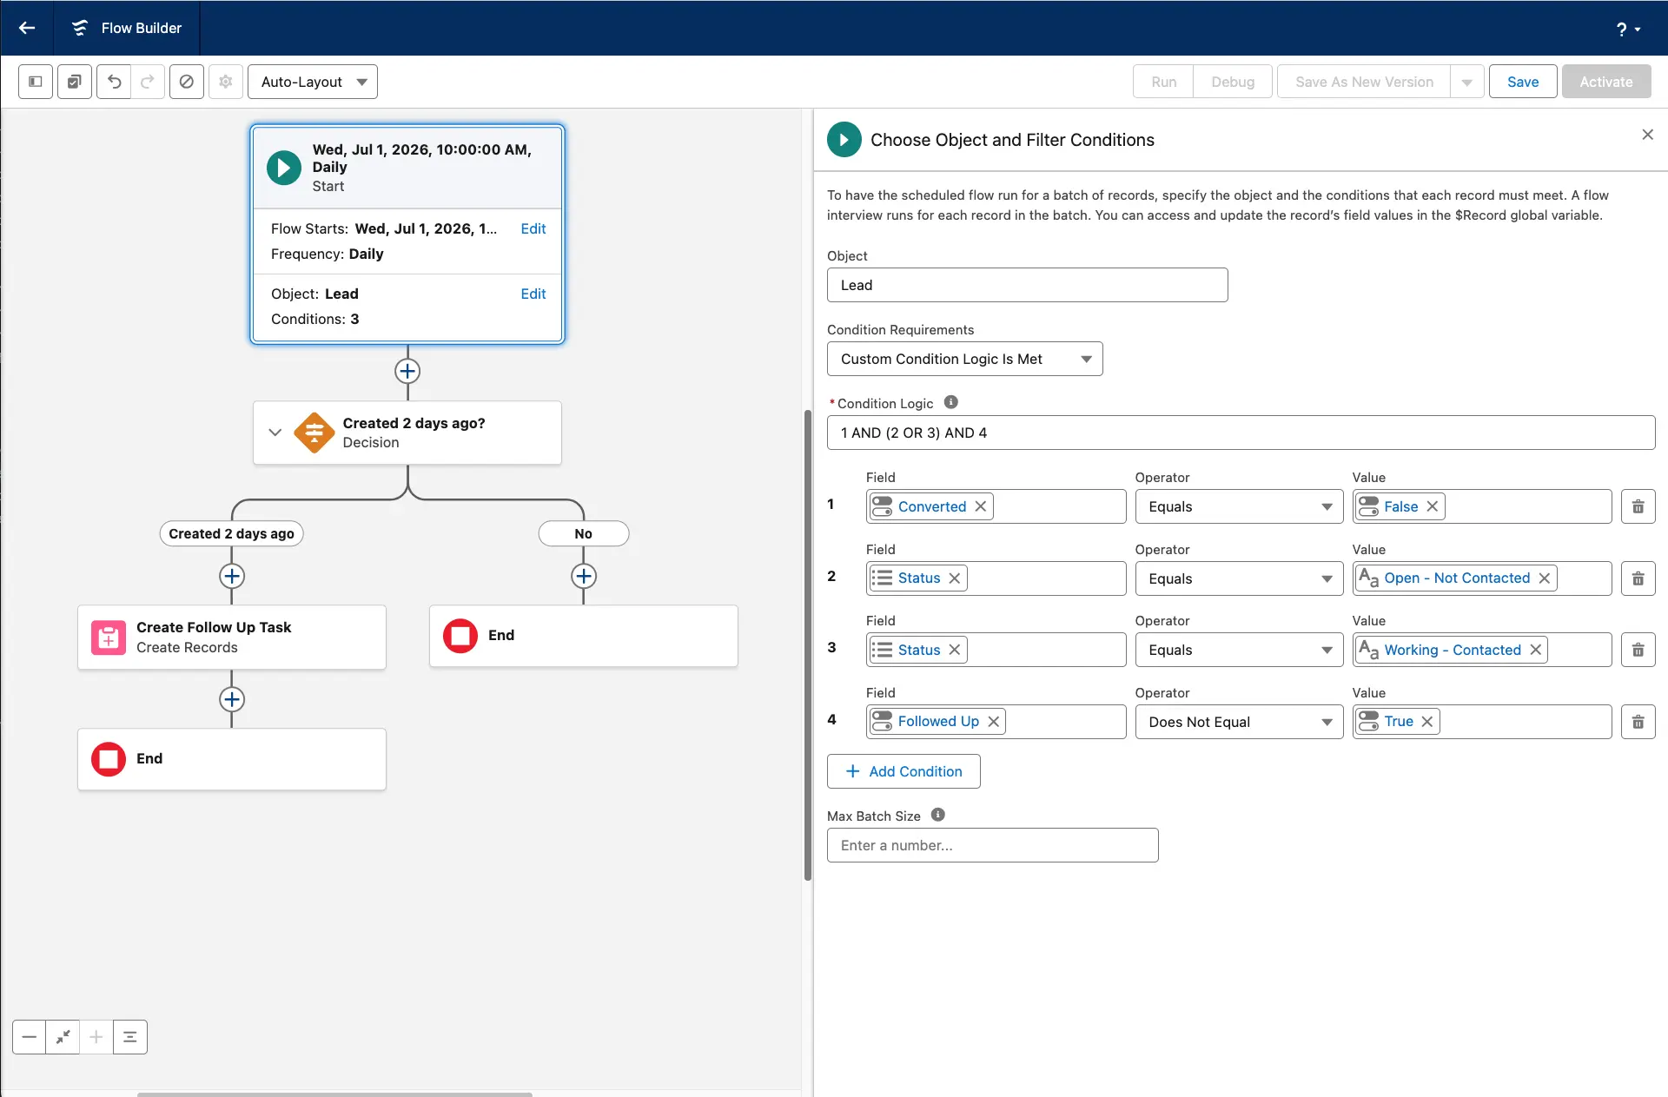Click the Debug button

coord(1233,82)
